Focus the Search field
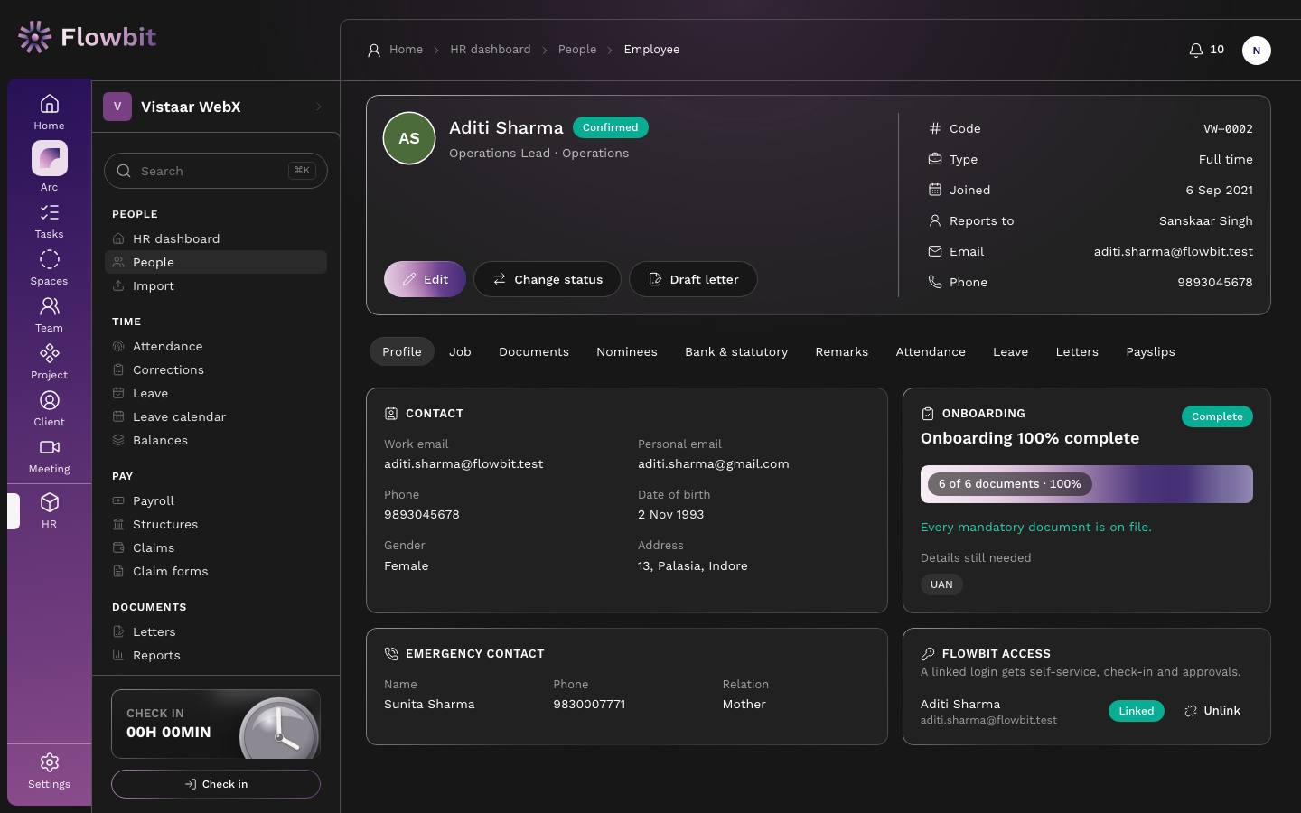Screen dimensions: 1301x813 (x=216, y=171)
